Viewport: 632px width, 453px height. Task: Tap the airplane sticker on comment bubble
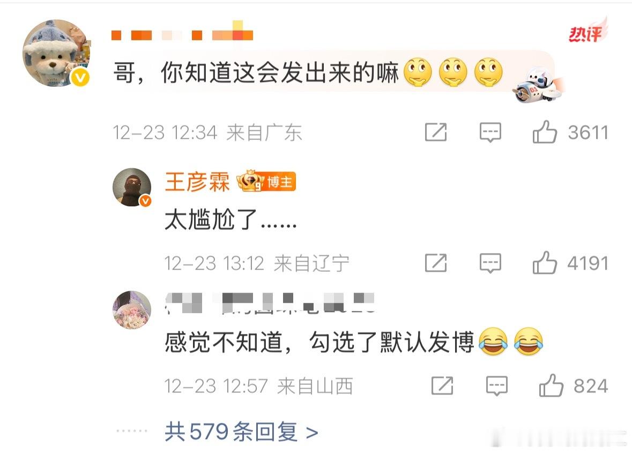point(538,85)
